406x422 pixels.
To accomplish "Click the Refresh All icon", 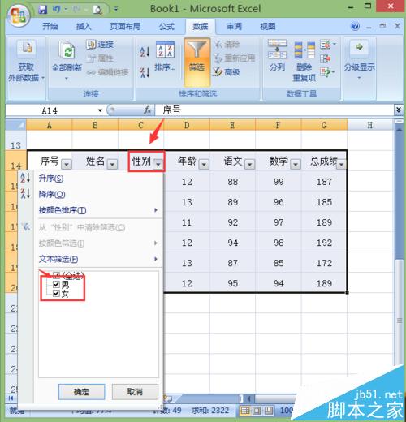I will pyautogui.click(x=67, y=50).
